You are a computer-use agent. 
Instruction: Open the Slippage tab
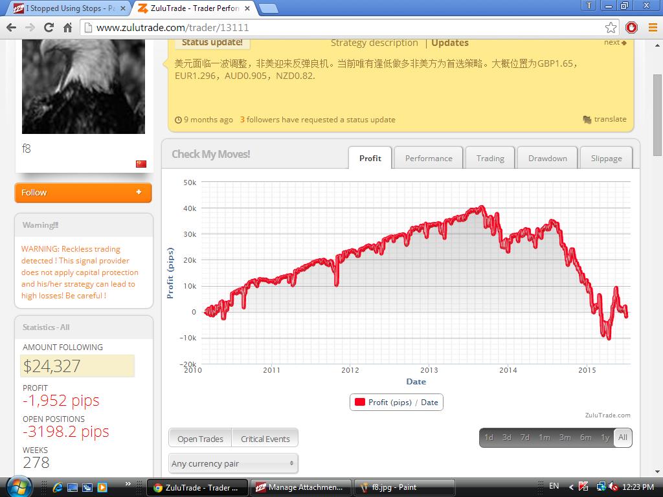click(x=606, y=158)
